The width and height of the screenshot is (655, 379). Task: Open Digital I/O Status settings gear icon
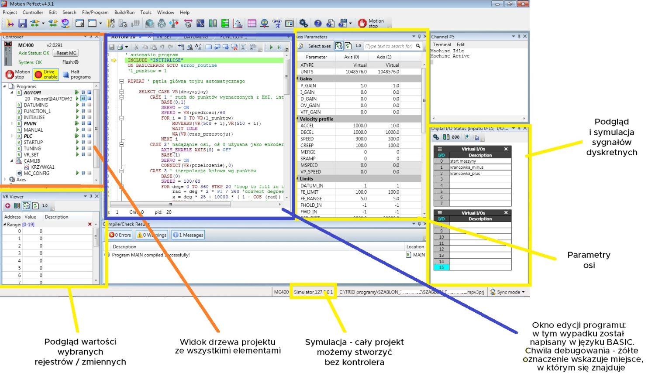pos(436,137)
